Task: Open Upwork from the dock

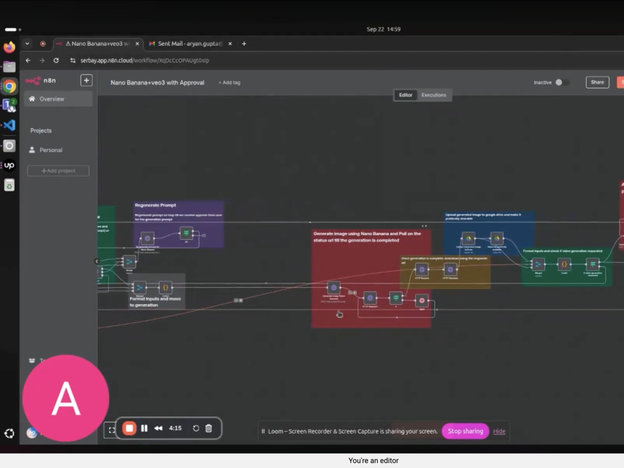Action: [9, 165]
